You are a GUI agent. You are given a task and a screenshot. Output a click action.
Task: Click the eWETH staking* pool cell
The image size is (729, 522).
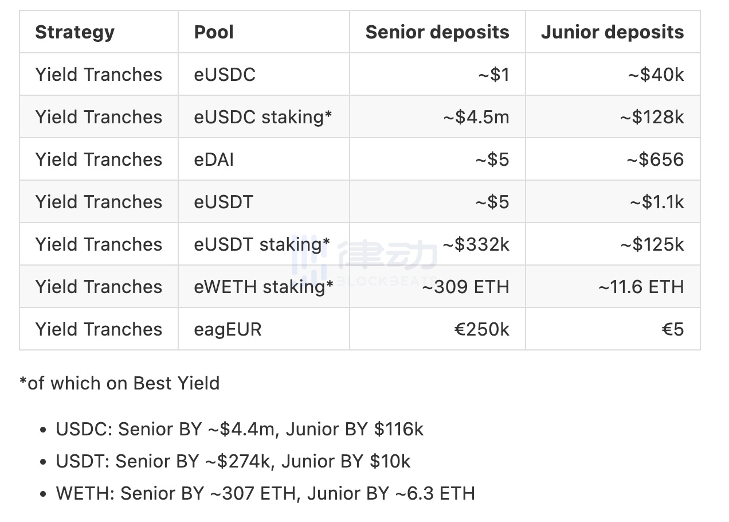[264, 287]
